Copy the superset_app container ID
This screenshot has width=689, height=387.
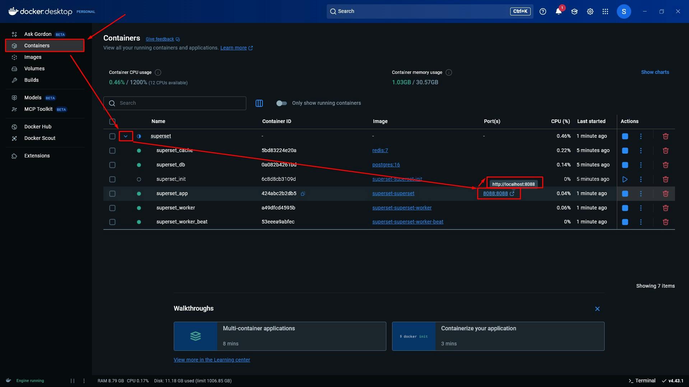(303, 194)
